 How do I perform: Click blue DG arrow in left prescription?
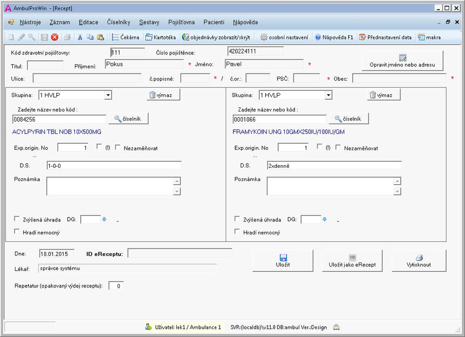click(104, 220)
